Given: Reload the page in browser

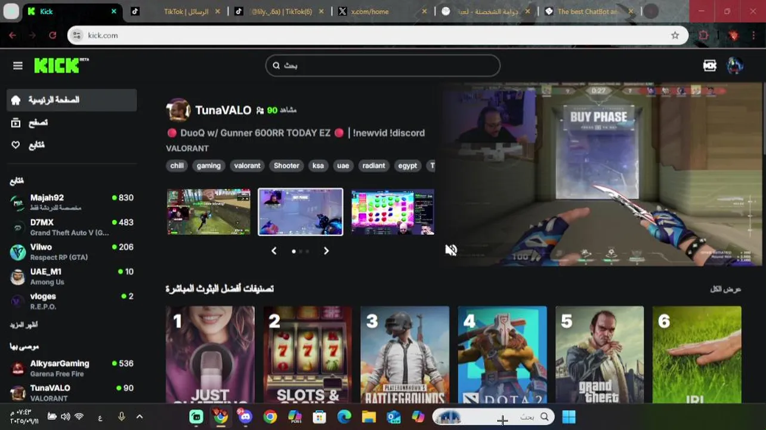Looking at the screenshot, I should point(52,35).
